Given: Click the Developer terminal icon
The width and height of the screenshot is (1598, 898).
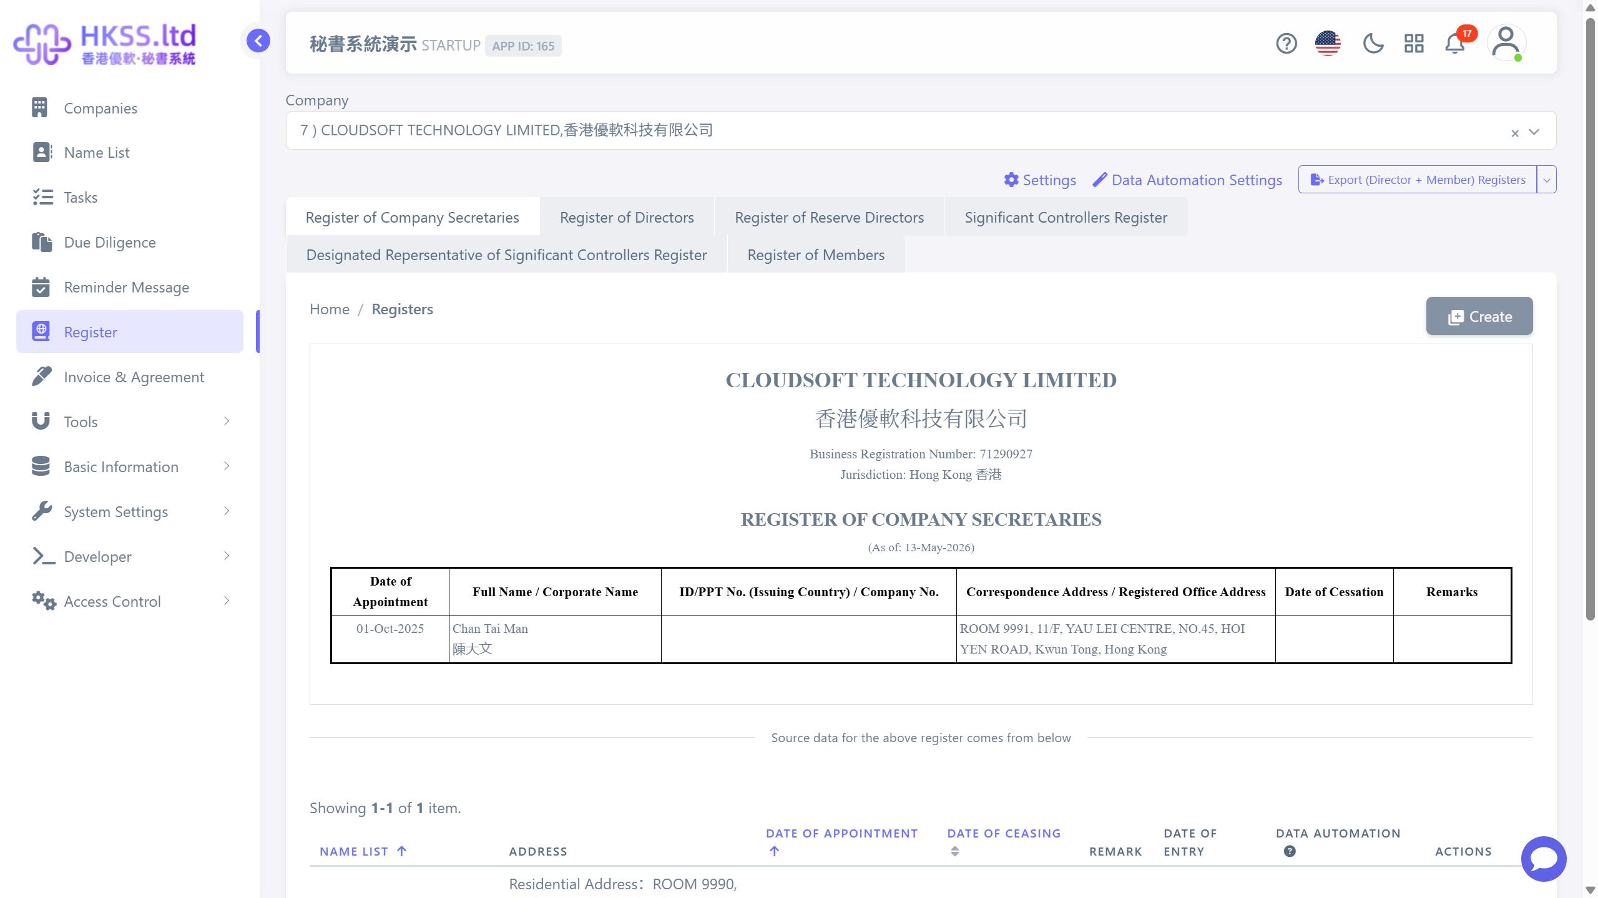Looking at the screenshot, I should click(44, 556).
